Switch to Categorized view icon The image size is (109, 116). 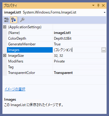click(x=7, y=20)
